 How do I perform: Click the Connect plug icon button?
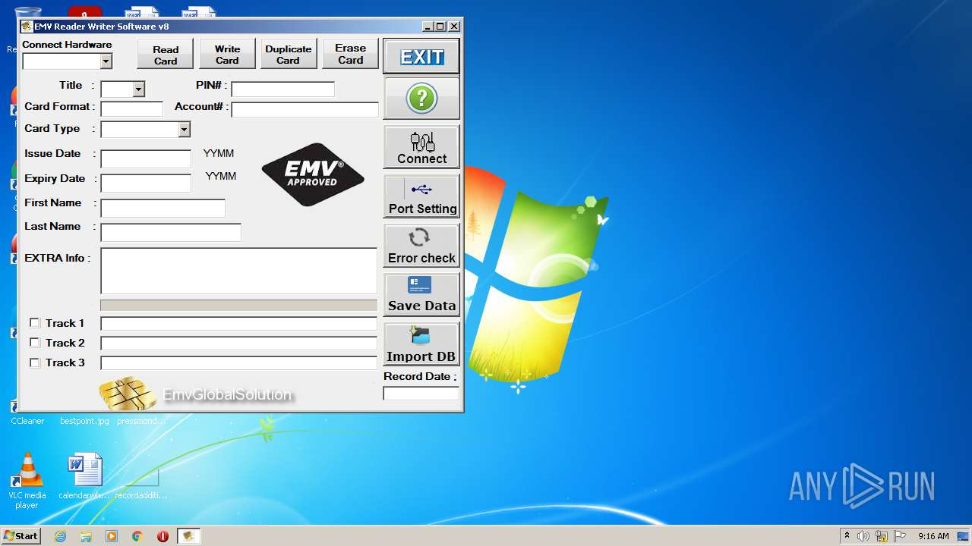(421, 147)
